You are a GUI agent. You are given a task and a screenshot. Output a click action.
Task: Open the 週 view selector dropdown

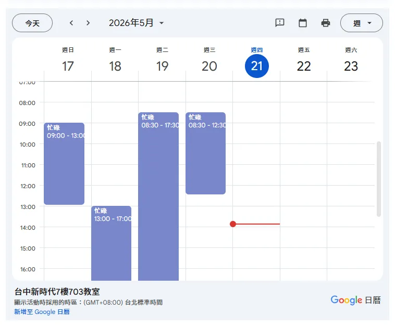(362, 23)
